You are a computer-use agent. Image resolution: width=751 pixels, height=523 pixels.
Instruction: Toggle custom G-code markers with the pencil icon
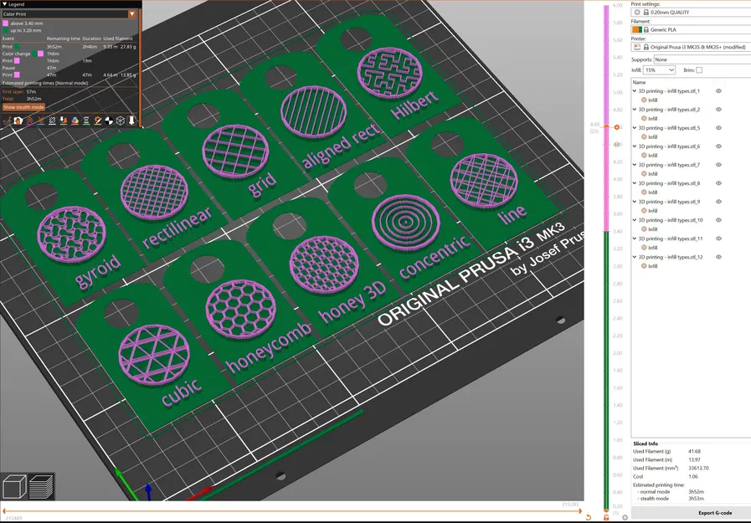[x=98, y=120]
